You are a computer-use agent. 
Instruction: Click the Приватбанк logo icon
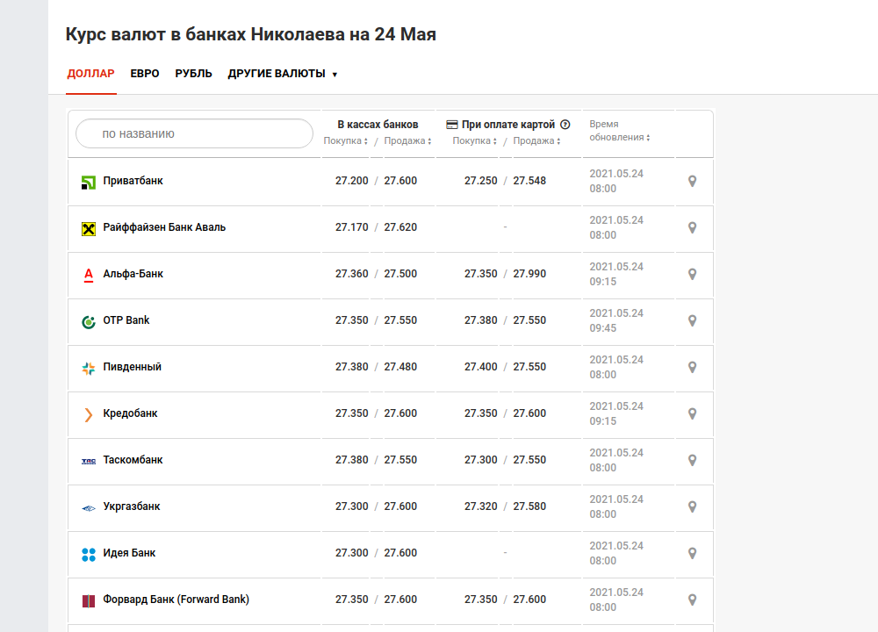tap(89, 183)
